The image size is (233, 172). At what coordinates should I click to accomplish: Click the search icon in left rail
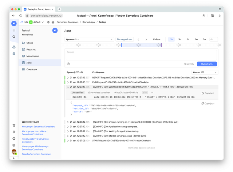coord(14,37)
